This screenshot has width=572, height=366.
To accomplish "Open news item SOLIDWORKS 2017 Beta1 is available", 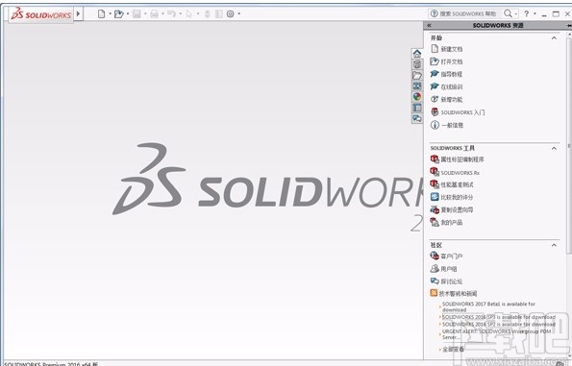I will (x=488, y=306).
